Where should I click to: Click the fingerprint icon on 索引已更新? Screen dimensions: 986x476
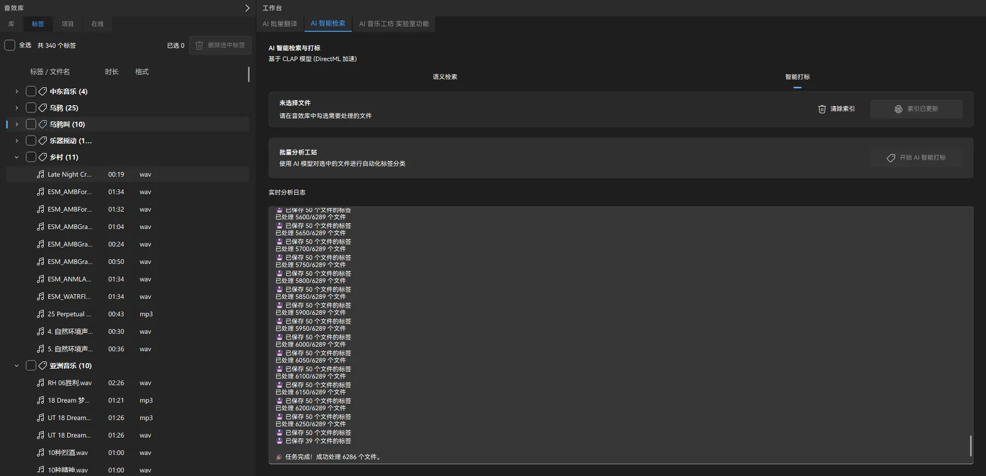898,109
